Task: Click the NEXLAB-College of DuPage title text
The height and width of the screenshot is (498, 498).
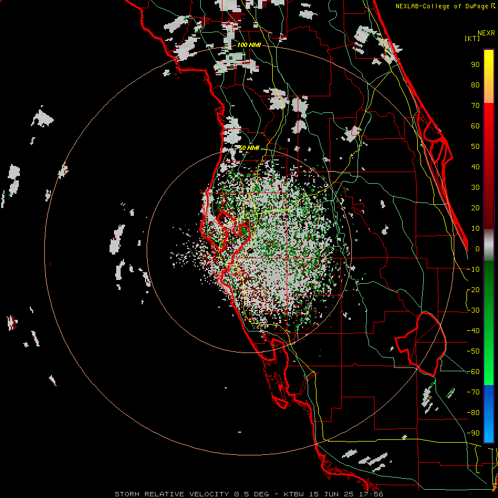Action: click(444, 6)
